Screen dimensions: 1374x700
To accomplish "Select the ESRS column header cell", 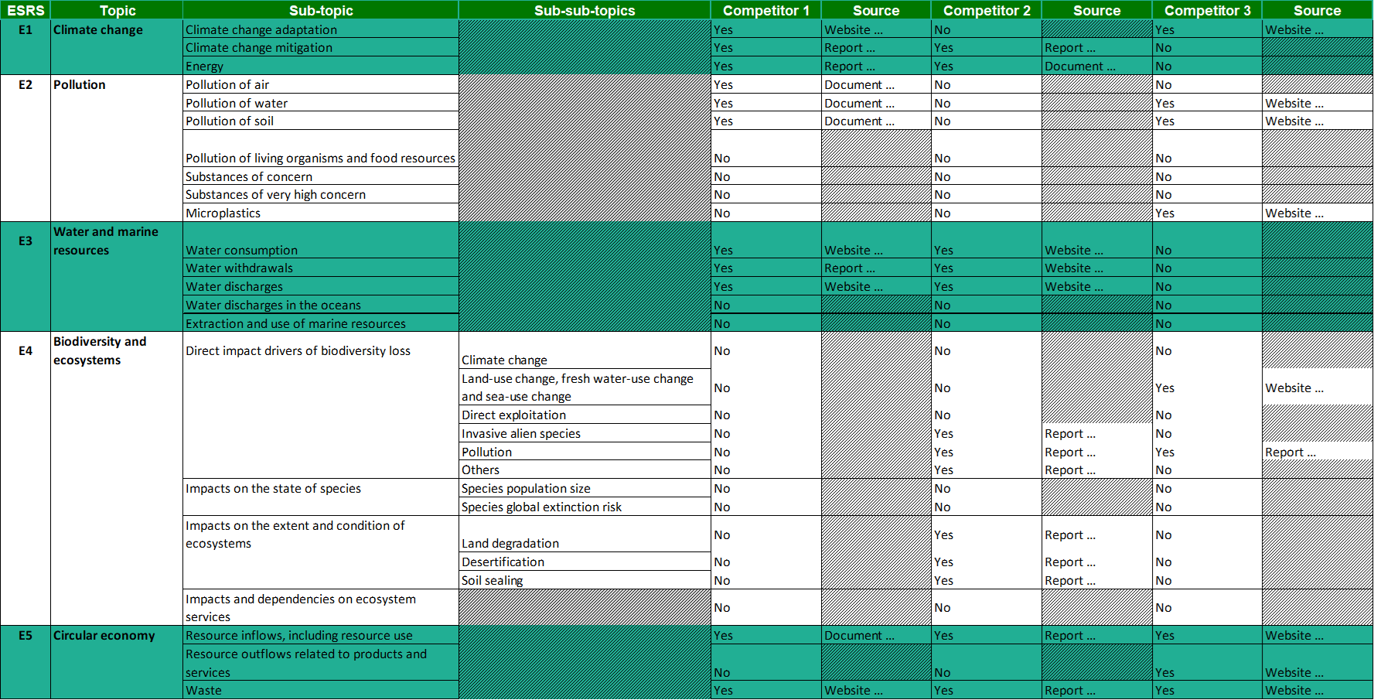I will click(26, 10).
